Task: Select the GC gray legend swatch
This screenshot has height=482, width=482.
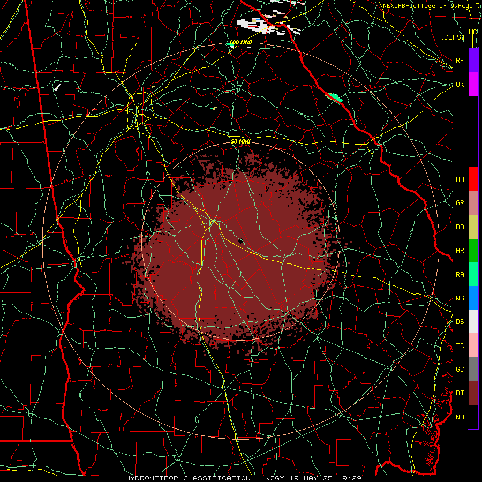Action: point(473,369)
